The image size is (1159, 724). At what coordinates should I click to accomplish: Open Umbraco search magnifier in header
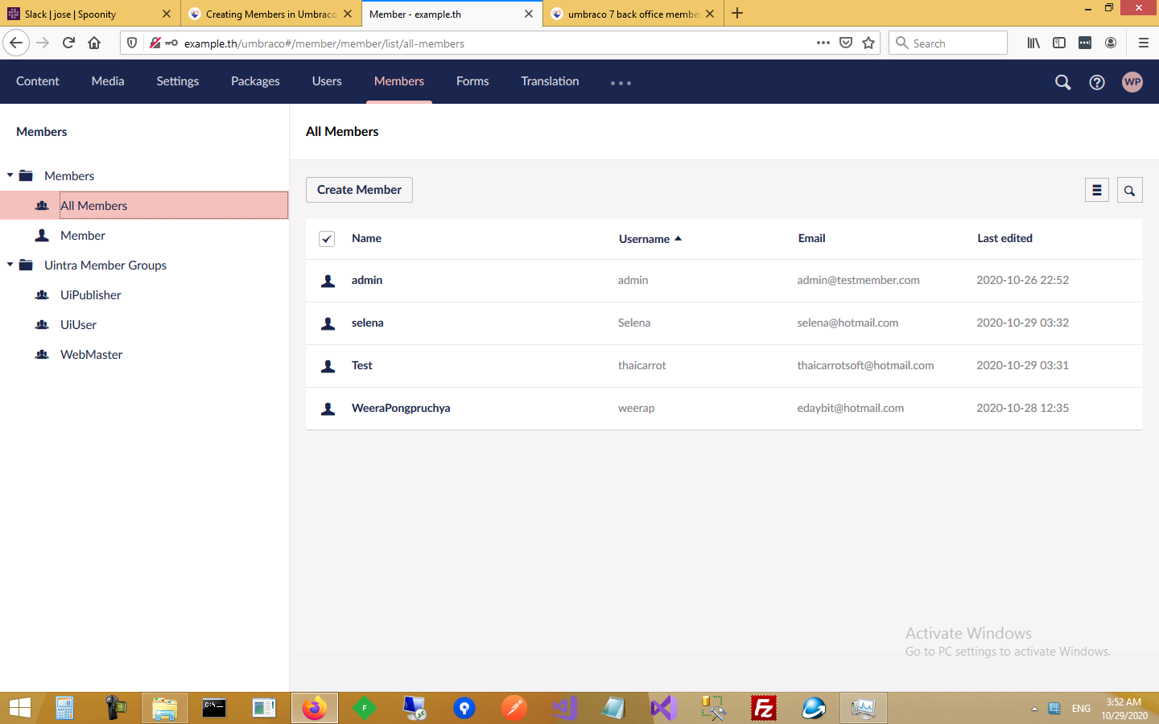[1062, 82]
